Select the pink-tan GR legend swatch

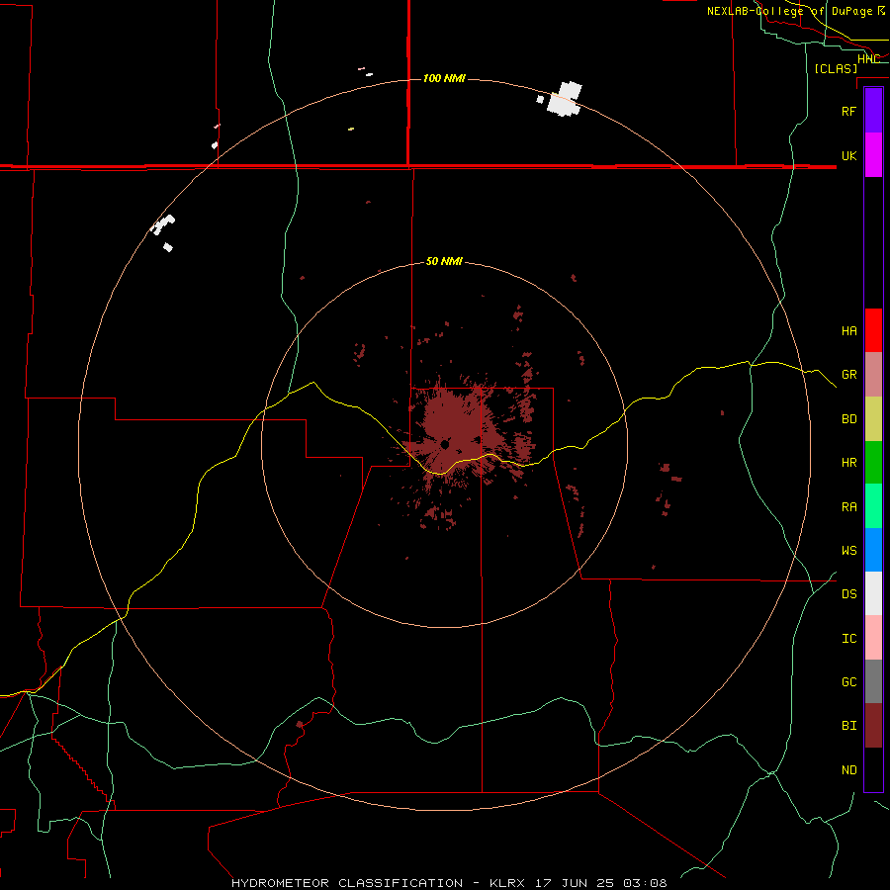tap(873, 375)
